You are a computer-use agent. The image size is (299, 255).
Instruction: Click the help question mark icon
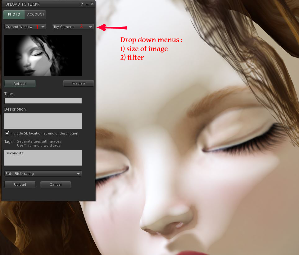tap(82, 4)
